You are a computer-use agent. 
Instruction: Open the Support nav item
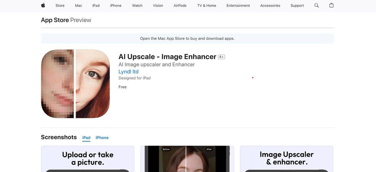click(x=297, y=6)
